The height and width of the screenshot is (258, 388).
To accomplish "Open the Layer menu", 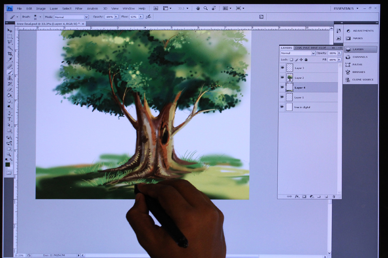I will pyautogui.click(x=53, y=8).
